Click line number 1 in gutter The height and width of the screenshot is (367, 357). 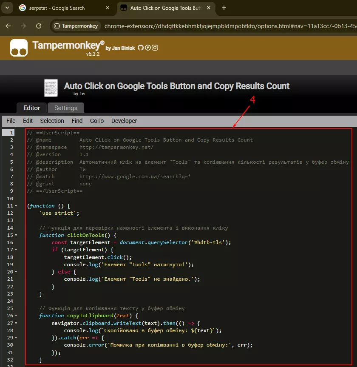(x=11, y=133)
